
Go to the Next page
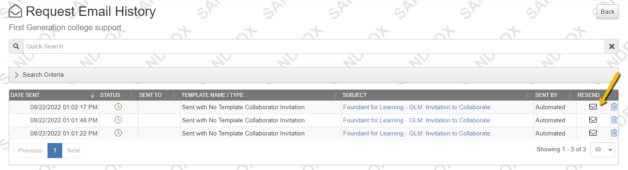74,151
